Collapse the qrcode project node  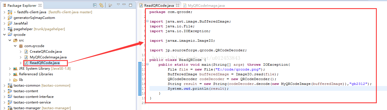point(4,34)
